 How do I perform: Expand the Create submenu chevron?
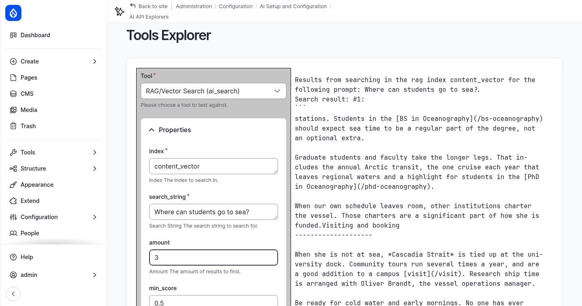point(95,61)
